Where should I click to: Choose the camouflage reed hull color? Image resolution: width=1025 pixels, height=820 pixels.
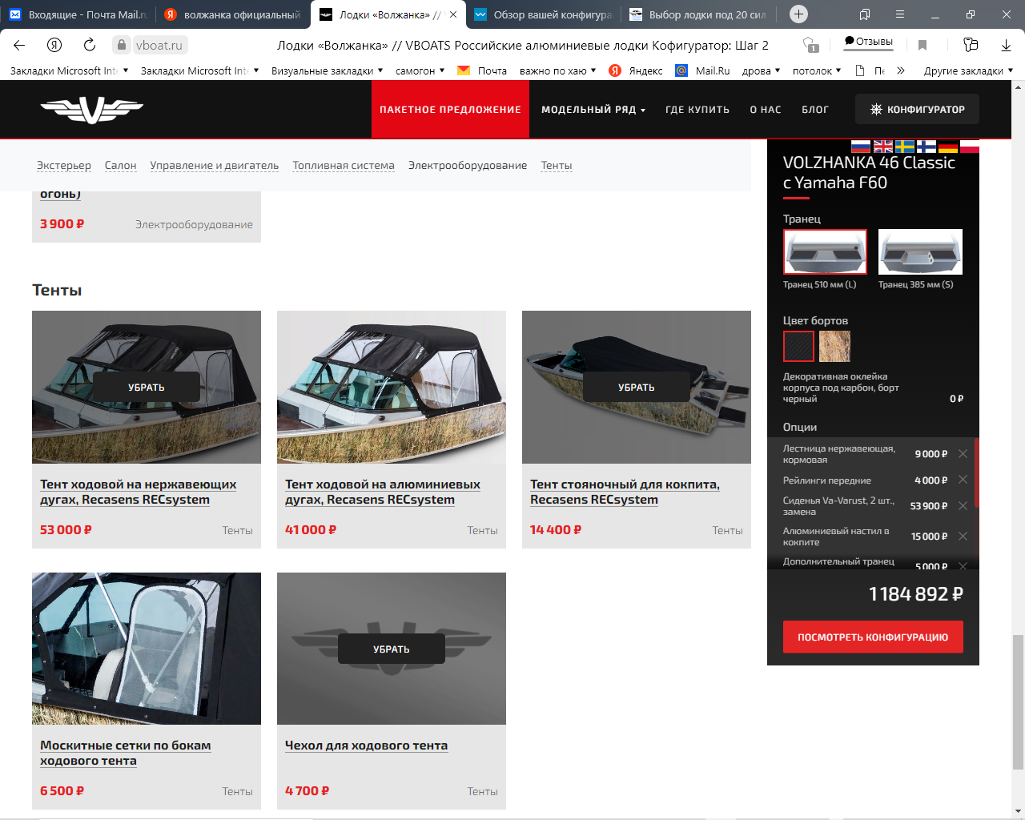pyautogui.click(x=834, y=347)
